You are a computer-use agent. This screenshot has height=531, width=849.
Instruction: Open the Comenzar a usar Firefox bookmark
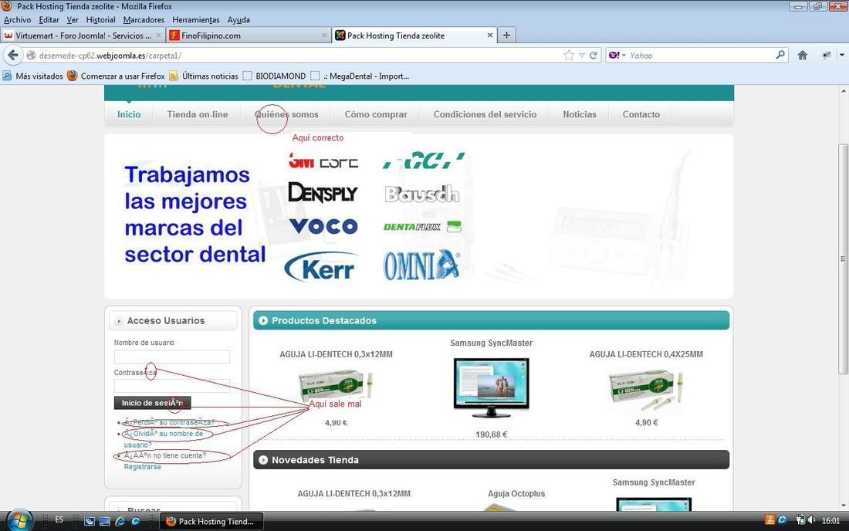pyautogui.click(x=116, y=76)
